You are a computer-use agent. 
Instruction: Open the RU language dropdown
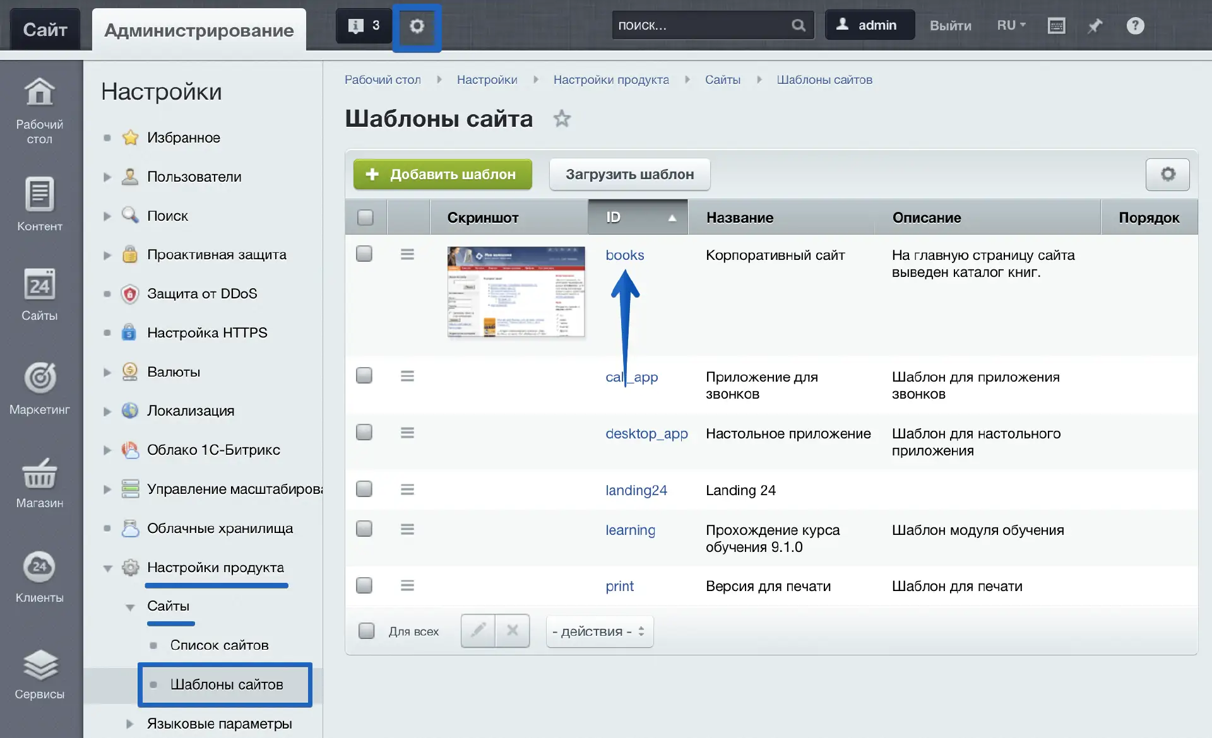coord(1011,26)
